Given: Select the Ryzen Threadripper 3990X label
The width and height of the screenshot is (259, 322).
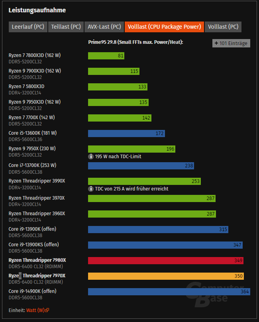Looking at the screenshot, I should tap(37, 181).
